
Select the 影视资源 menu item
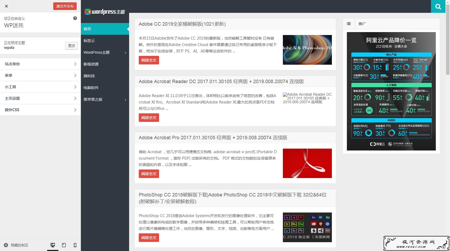click(x=105, y=64)
